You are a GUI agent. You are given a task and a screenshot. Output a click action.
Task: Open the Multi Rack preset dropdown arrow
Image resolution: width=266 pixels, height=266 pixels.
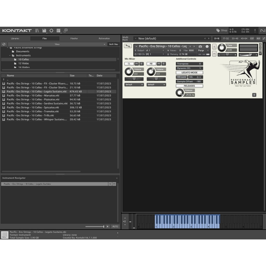[136, 38]
